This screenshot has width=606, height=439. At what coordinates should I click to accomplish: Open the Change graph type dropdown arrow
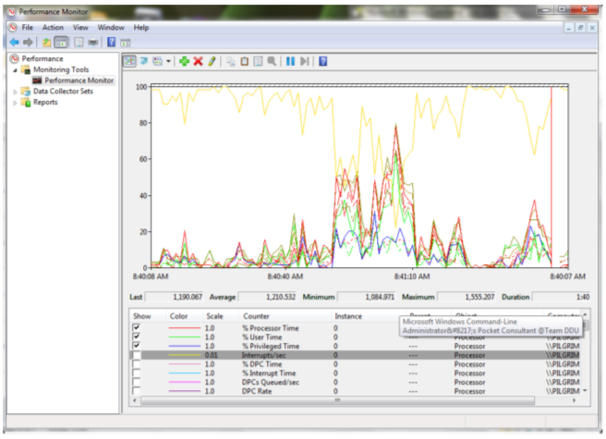168,61
